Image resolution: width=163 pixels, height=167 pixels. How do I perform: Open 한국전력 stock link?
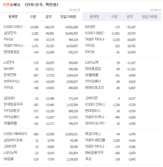click(x=10, y=75)
